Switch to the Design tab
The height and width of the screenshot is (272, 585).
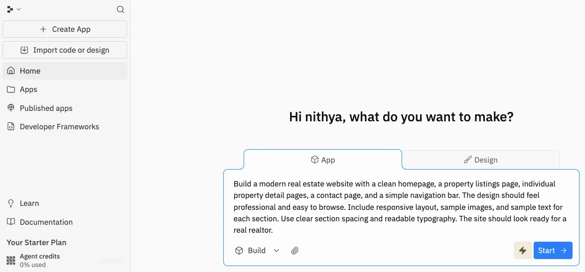tap(480, 160)
